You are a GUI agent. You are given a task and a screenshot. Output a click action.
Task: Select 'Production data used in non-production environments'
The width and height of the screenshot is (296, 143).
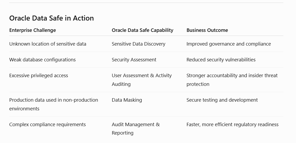click(x=54, y=104)
